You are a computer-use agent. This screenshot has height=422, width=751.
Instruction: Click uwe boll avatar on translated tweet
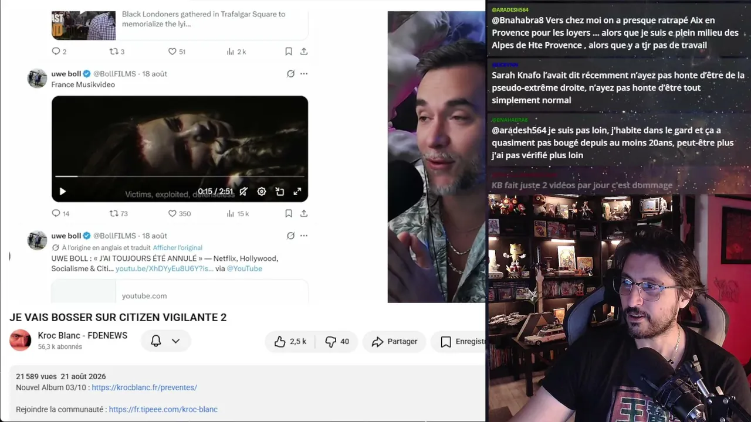(x=37, y=240)
